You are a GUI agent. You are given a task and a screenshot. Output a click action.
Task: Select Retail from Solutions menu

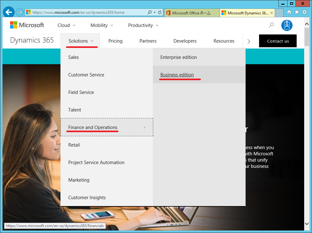[x=107, y=145]
